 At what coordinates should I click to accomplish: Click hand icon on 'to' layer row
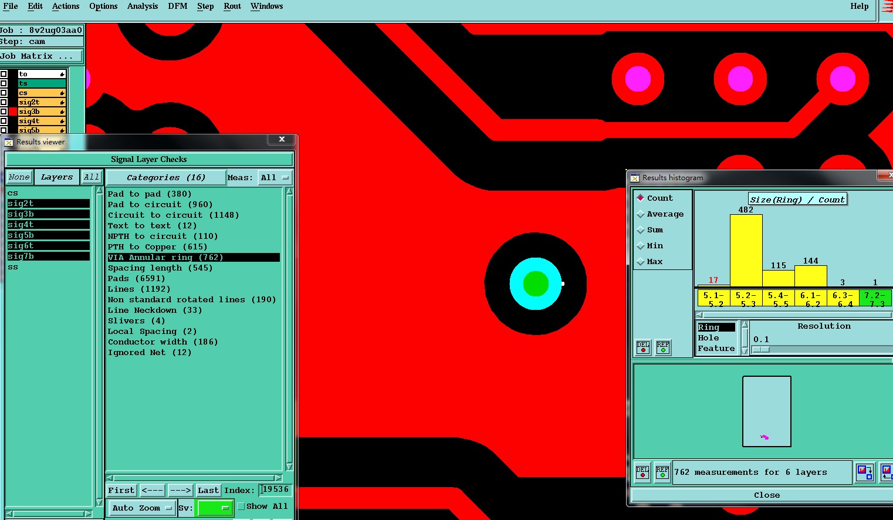(x=62, y=74)
